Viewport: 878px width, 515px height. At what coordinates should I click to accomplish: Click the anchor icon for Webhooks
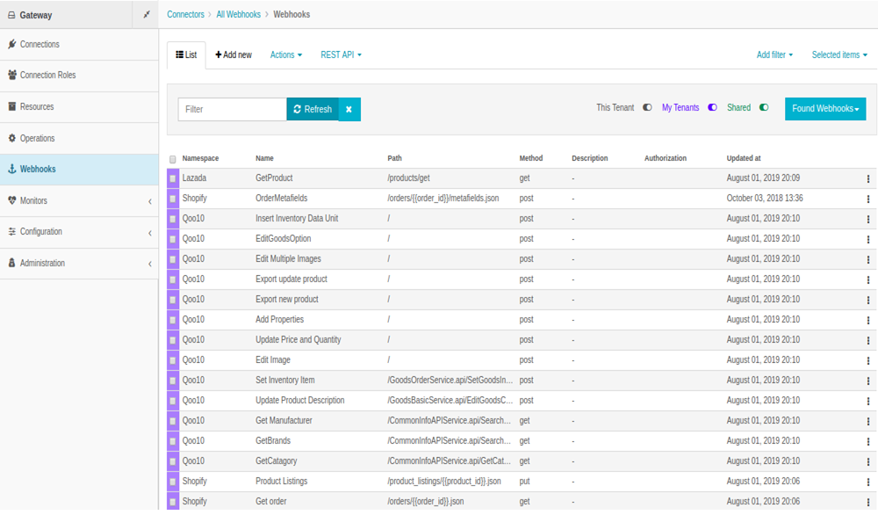click(11, 169)
